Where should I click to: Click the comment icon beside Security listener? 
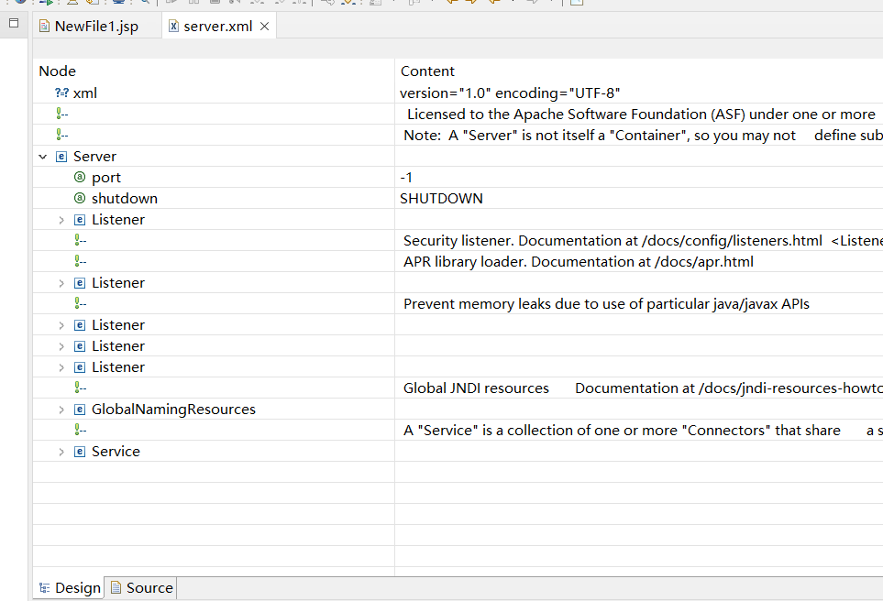point(80,241)
